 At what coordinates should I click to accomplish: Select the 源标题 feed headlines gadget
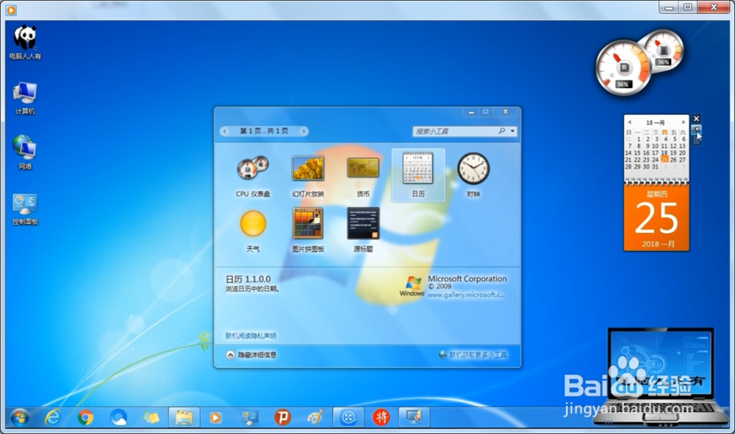click(x=363, y=230)
